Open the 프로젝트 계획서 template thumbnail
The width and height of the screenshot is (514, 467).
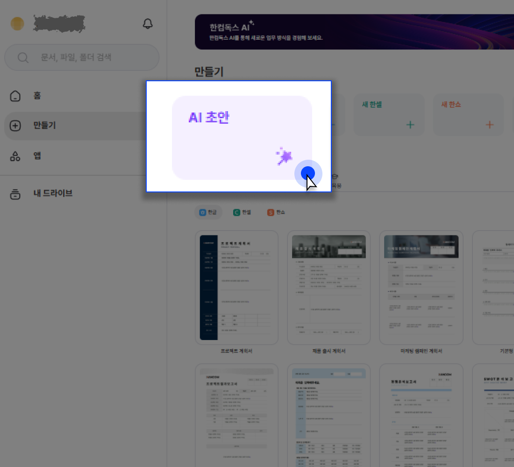click(x=237, y=287)
